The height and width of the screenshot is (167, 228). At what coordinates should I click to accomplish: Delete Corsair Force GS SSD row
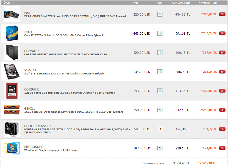point(222,91)
